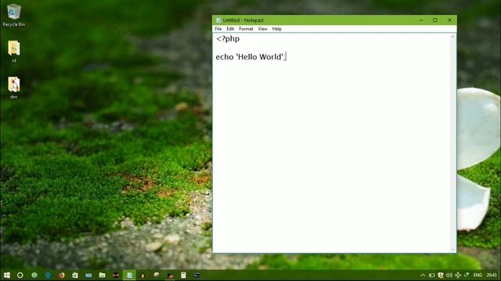Image resolution: width=501 pixels, height=281 pixels.
Task: Select the 'doc' folder on the desktop
Action: point(14,87)
